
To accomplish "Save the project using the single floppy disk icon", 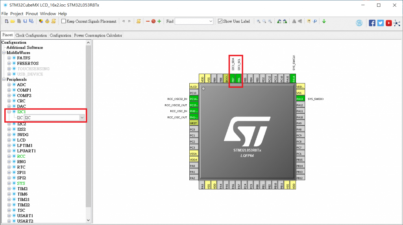I will point(25,21).
